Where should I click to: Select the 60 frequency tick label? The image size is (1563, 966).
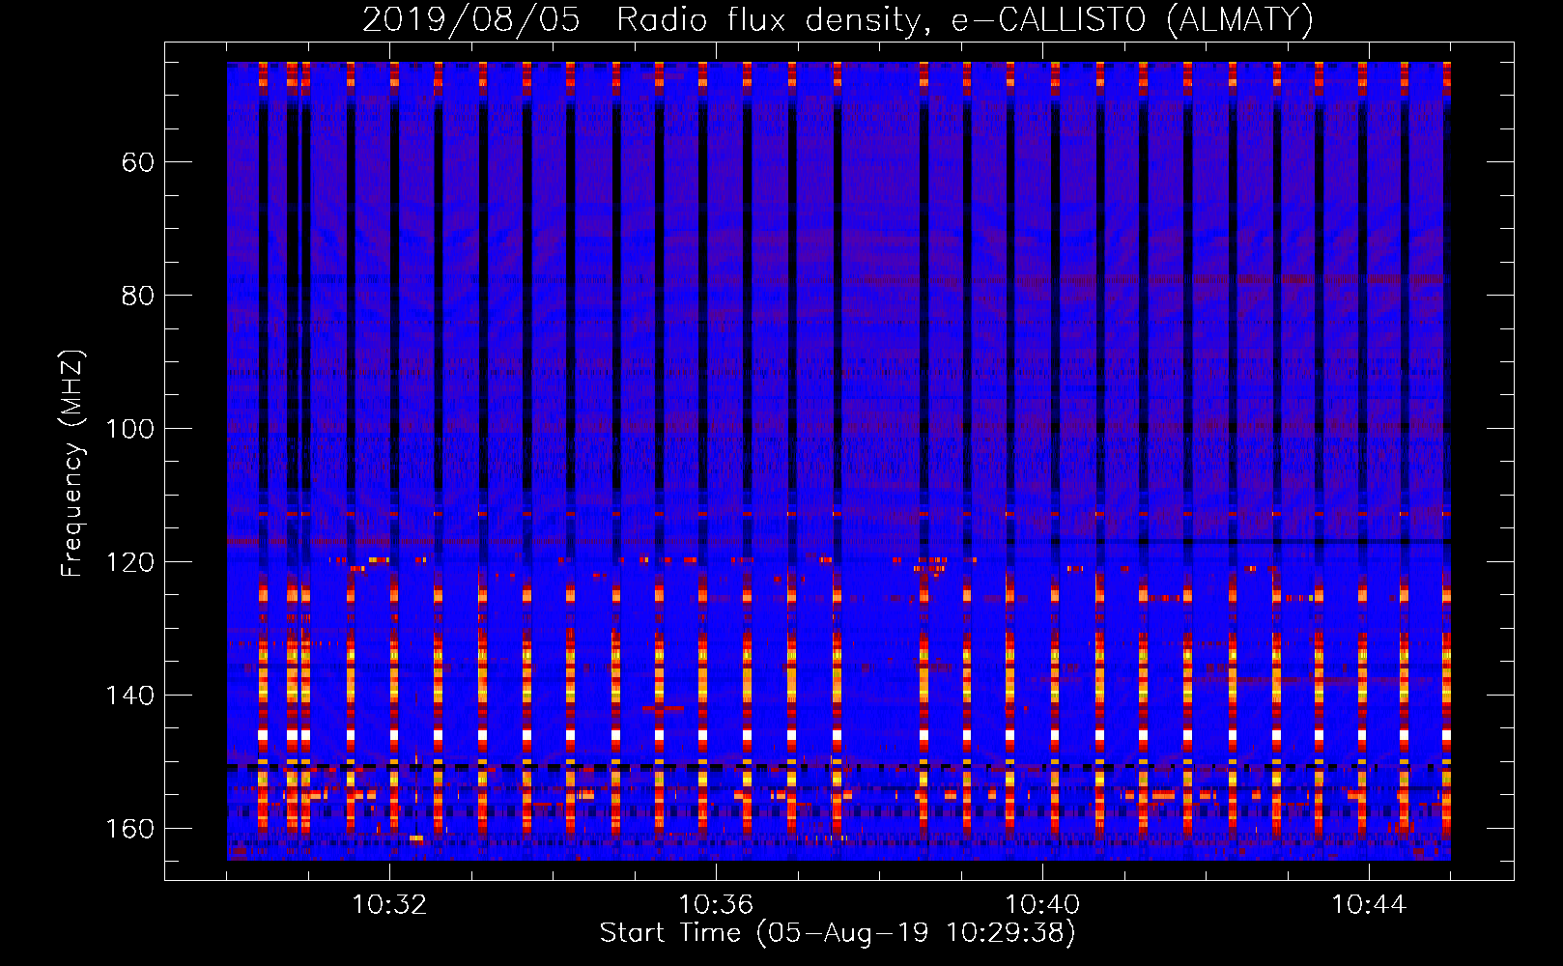pos(138,162)
